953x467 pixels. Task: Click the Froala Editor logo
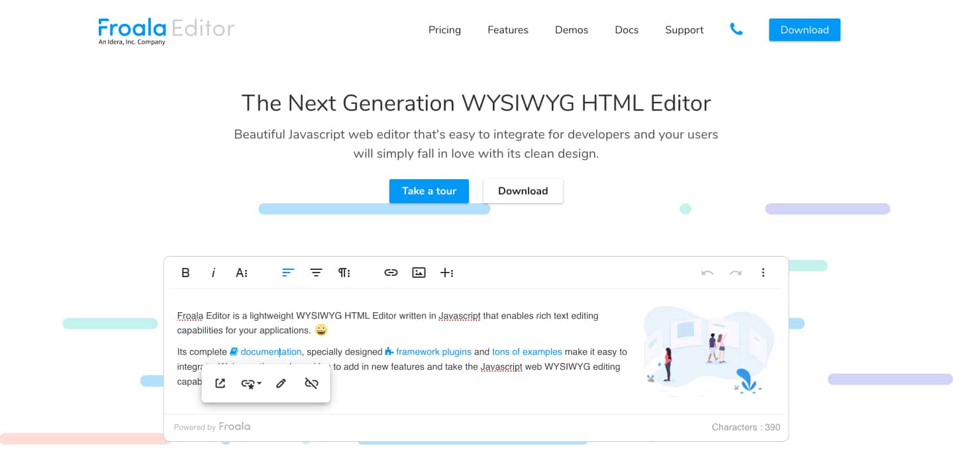click(167, 30)
